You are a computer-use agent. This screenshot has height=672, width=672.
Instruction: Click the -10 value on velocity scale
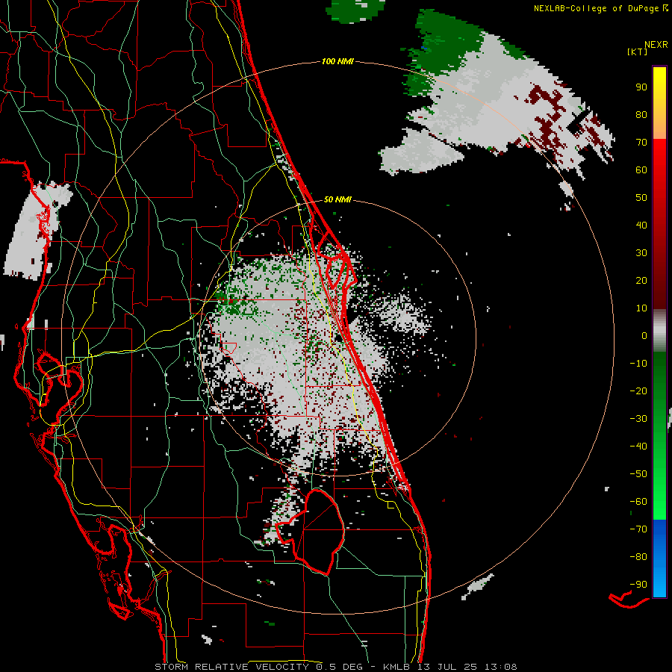pos(638,364)
